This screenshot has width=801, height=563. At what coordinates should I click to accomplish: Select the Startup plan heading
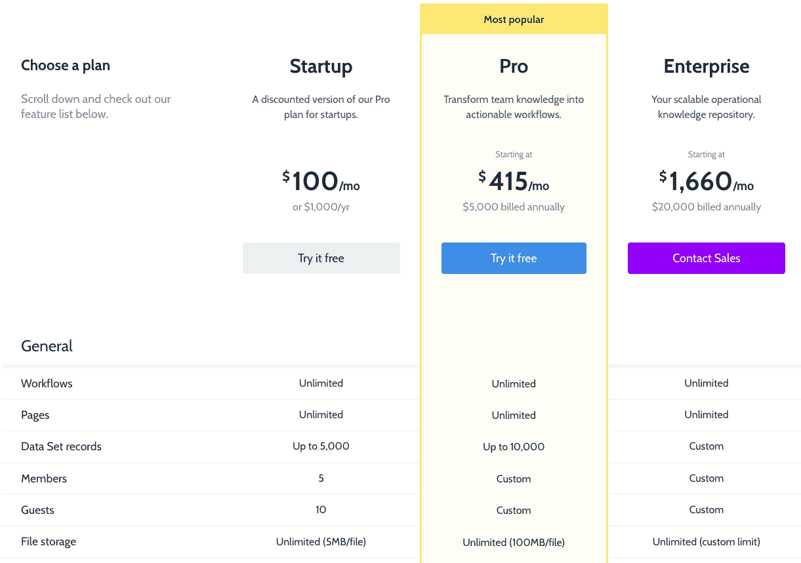(x=321, y=66)
